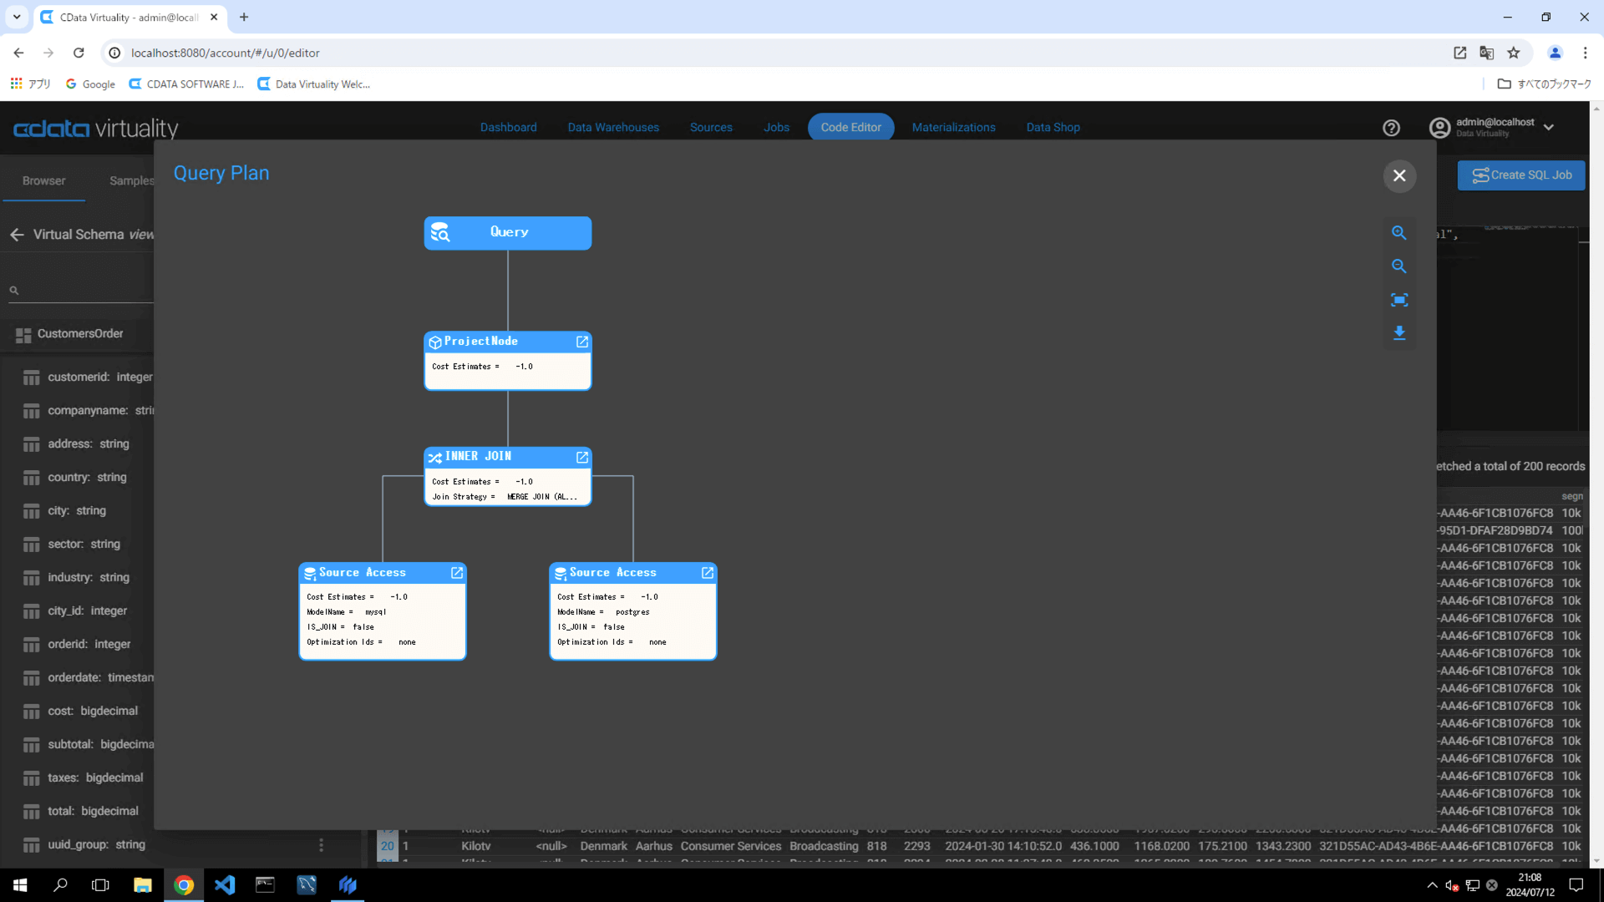The image size is (1604, 902).
Task: Open the Chrome tab search dropdown
Action: tap(17, 17)
